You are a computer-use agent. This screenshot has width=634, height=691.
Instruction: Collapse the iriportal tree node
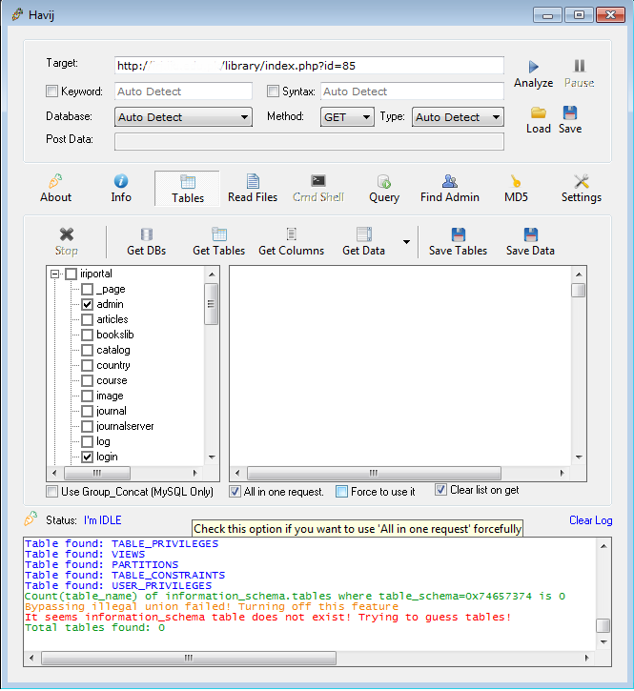[x=54, y=274]
